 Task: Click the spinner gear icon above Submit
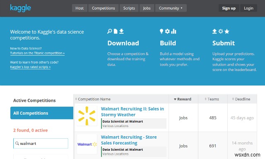tap(221, 32)
